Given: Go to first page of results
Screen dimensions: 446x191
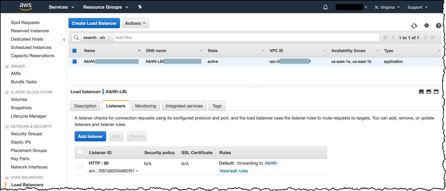Looking at the screenshot, I should pos(385,37).
